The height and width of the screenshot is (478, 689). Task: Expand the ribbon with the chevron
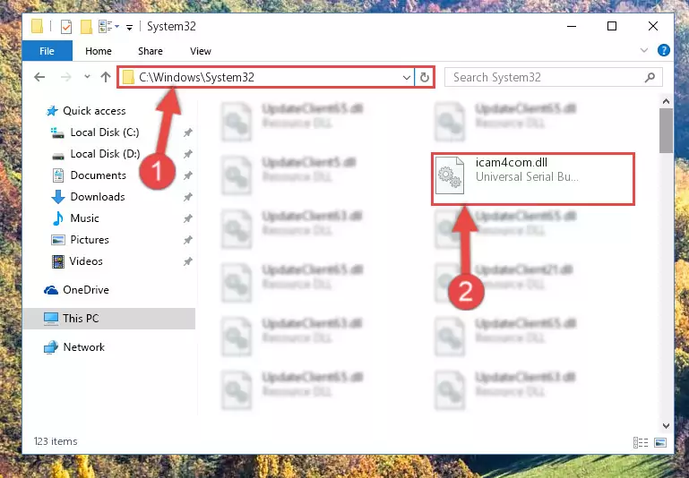(643, 50)
